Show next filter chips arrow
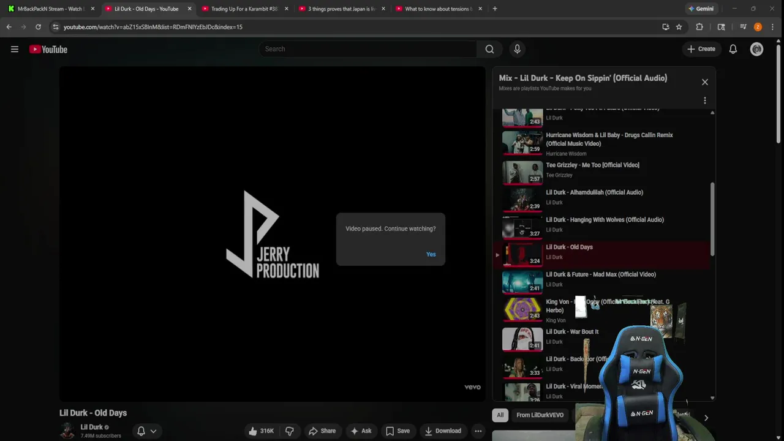The image size is (784, 441). pos(706,418)
